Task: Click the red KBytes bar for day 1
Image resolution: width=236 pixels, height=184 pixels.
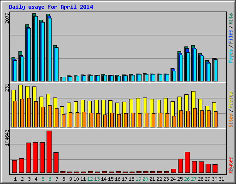Action: point(14,167)
